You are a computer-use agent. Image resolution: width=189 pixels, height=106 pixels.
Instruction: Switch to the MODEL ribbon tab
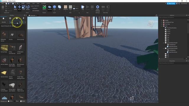click(28, 4)
